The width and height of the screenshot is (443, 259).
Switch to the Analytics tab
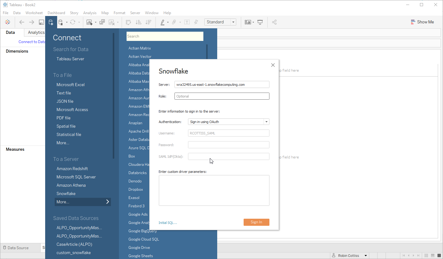click(x=36, y=32)
